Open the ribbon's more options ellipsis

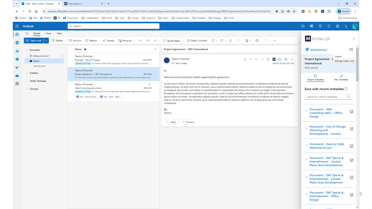275,41
